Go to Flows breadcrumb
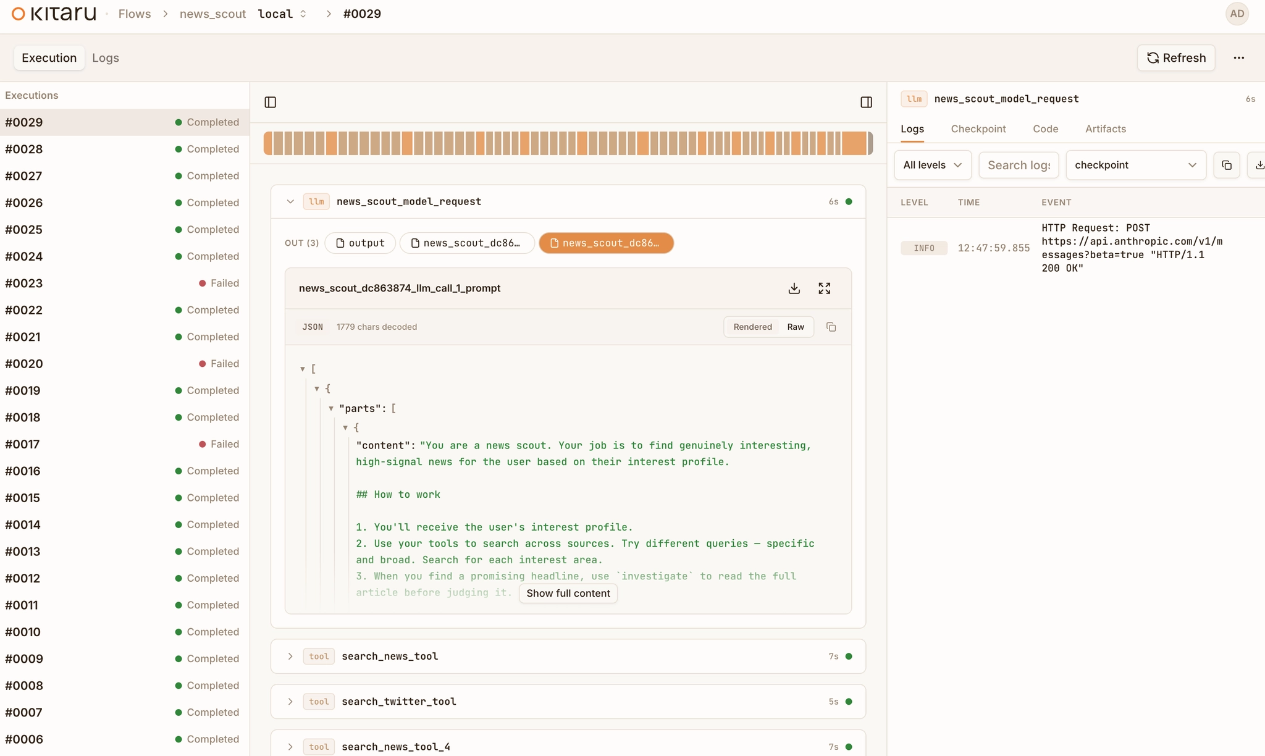This screenshot has width=1265, height=756. pos(135,14)
